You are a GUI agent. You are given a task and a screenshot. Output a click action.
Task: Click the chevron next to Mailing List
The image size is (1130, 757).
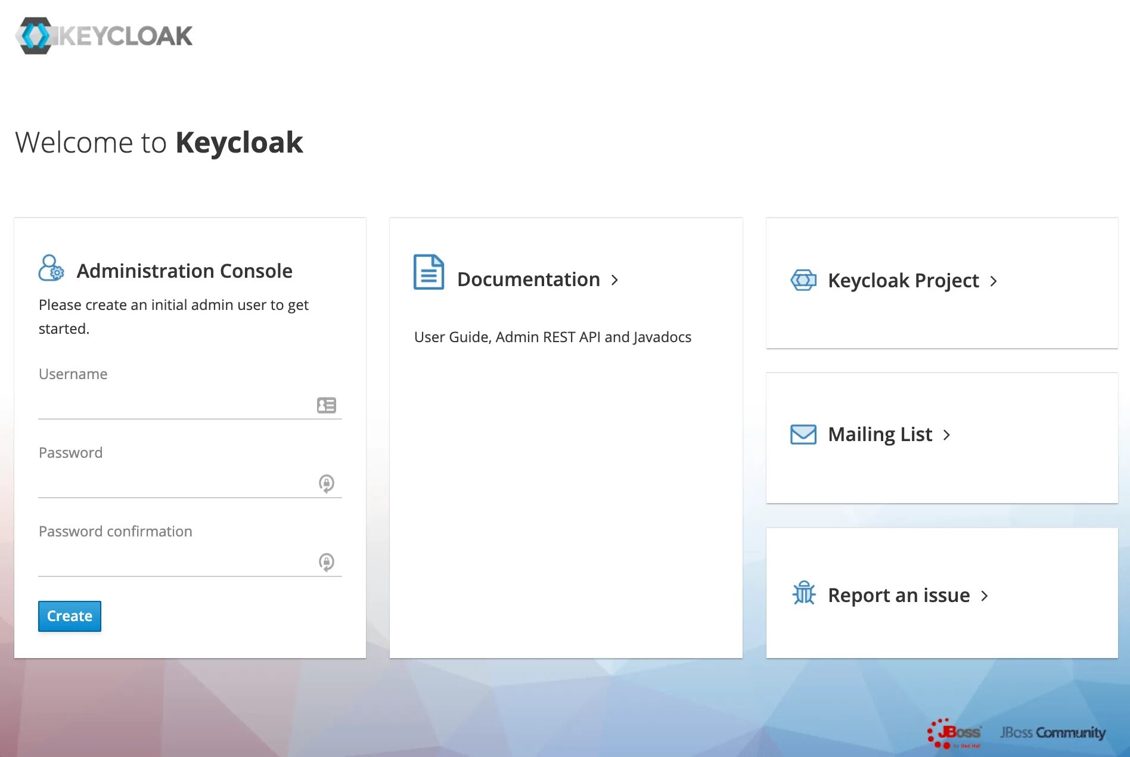coord(946,435)
